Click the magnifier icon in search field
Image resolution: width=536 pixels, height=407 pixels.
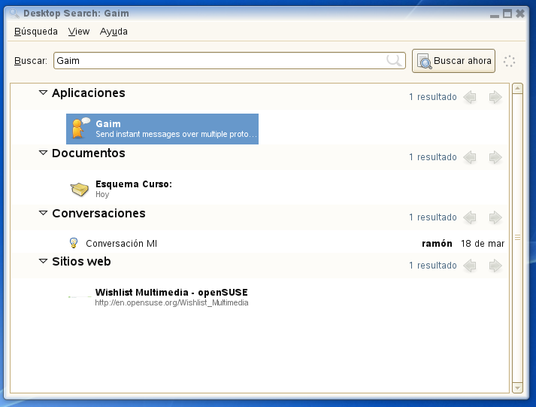(394, 61)
